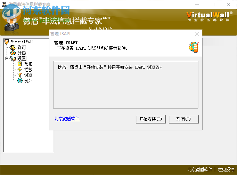This screenshot has width=237, height=175.
Task: Click the bold 管理 ISAPI heading
Action: pos(66,43)
